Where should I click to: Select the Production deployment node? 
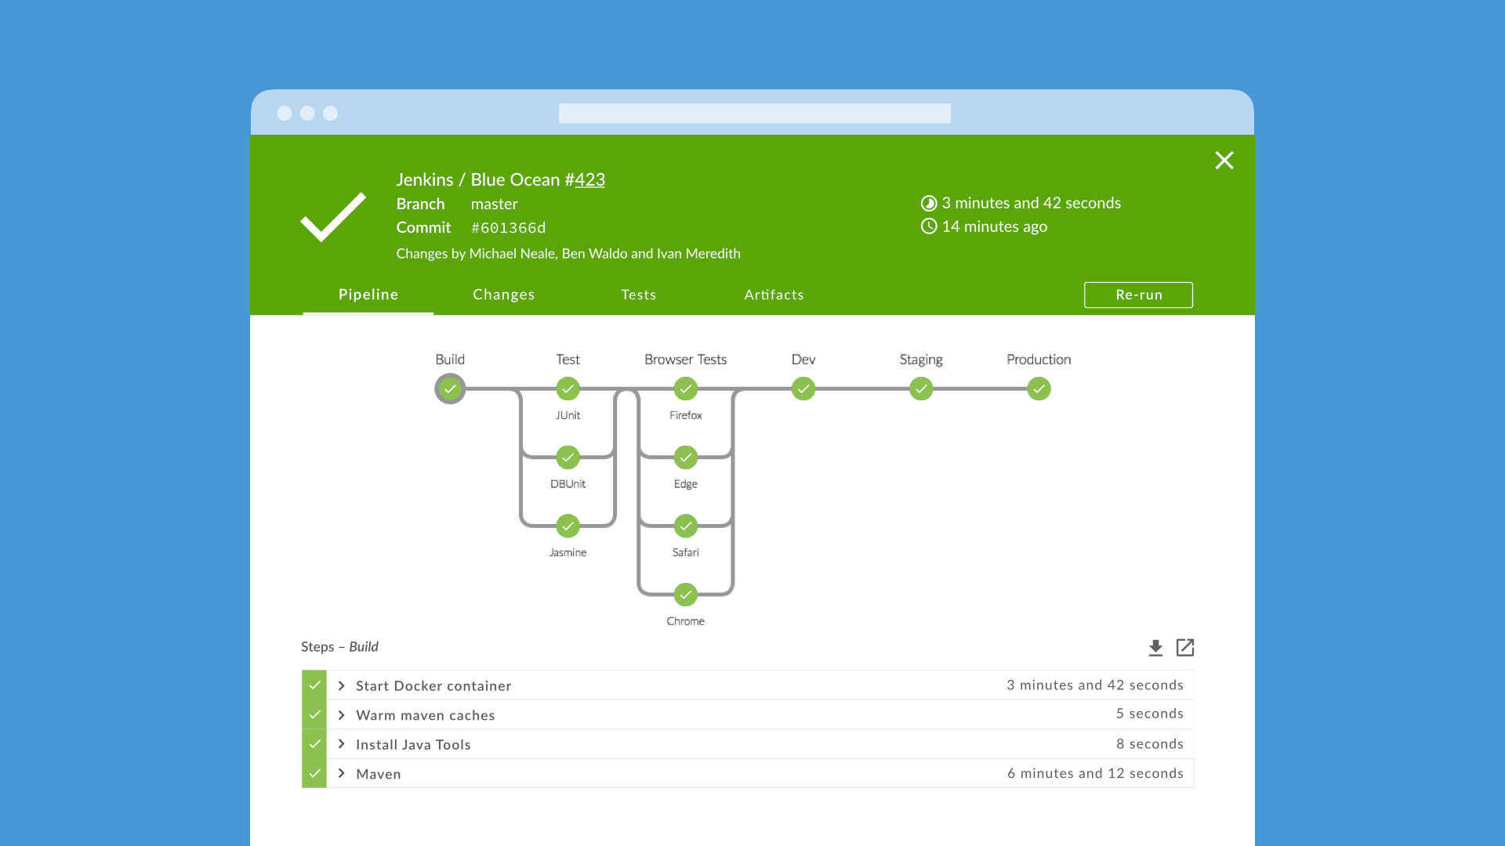(x=1039, y=389)
